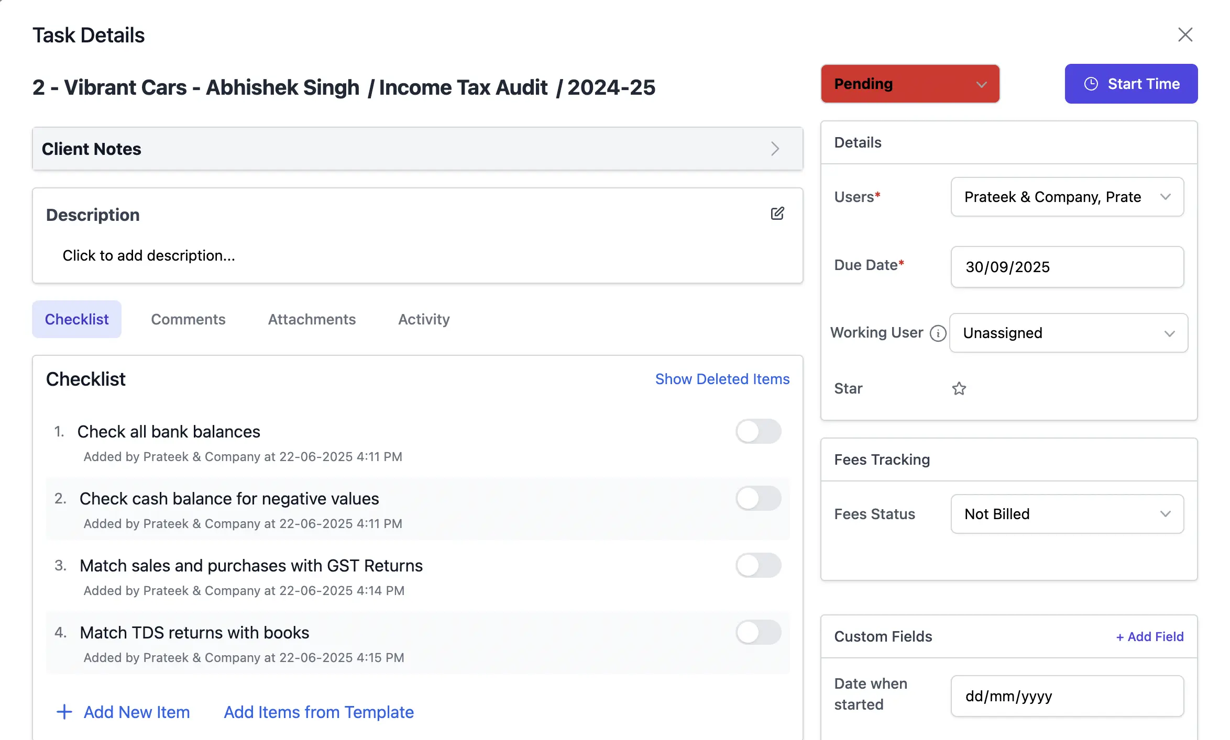Viewport: 1230px width, 740px height.
Task: Click Show Deleted Items link
Action: [x=722, y=379]
